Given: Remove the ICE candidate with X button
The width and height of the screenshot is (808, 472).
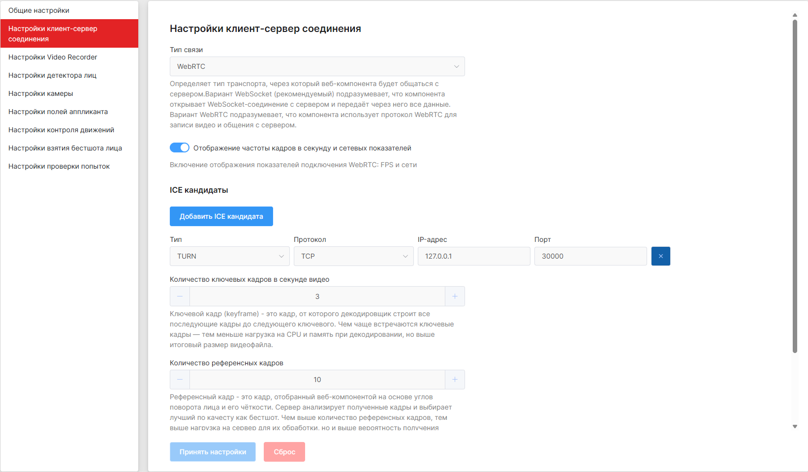Looking at the screenshot, I should pos(660,256).
